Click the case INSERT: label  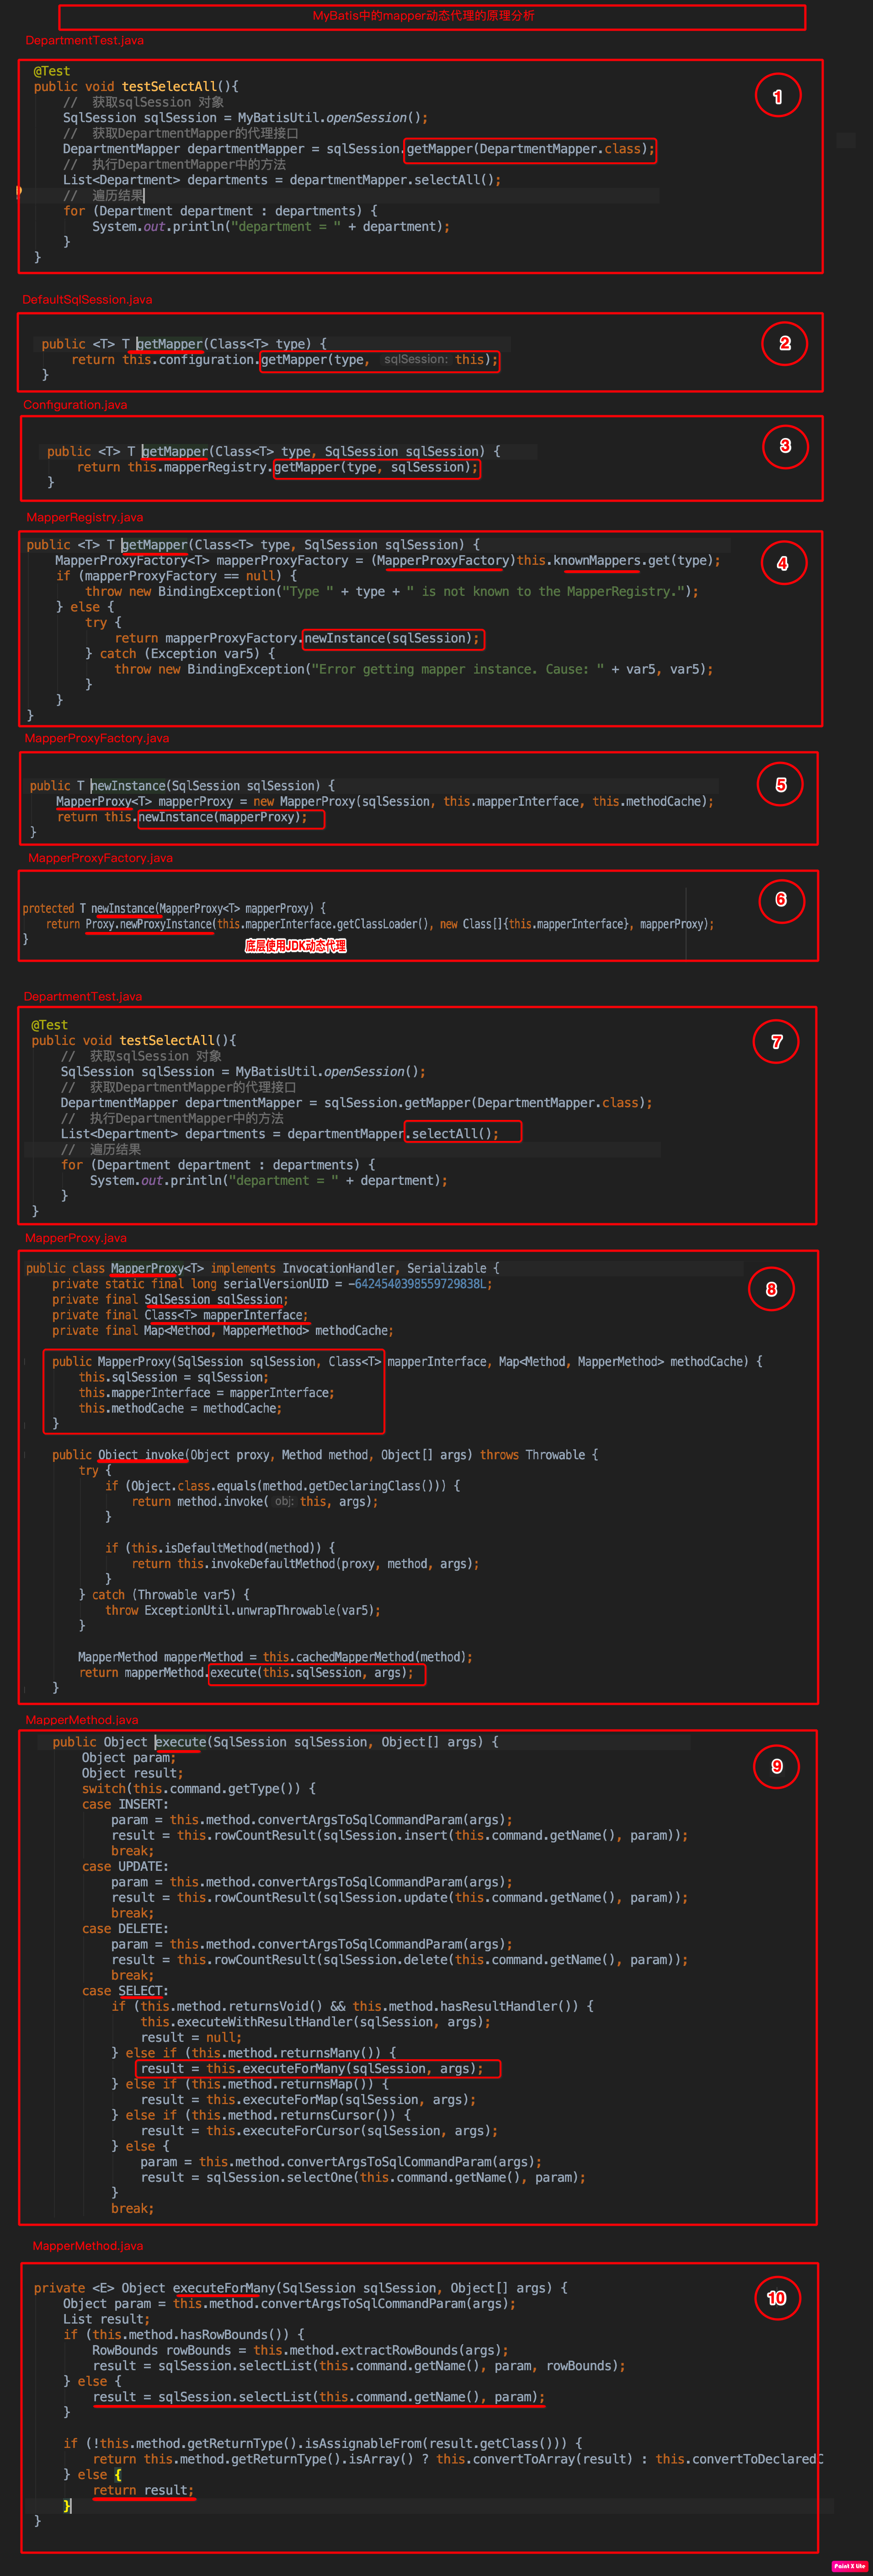pos(125,1804)
